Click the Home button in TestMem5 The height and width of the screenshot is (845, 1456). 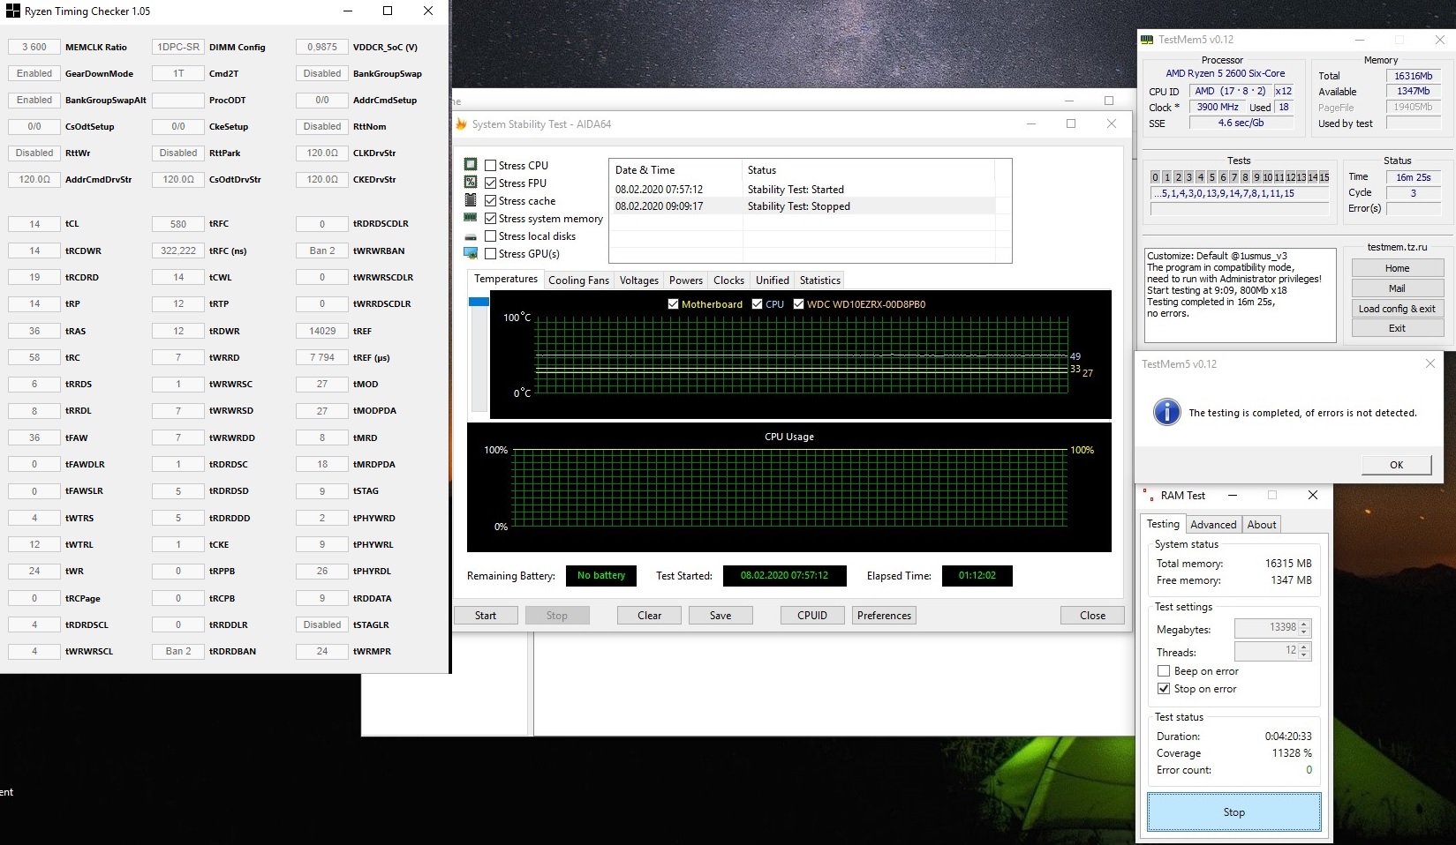1398,268
